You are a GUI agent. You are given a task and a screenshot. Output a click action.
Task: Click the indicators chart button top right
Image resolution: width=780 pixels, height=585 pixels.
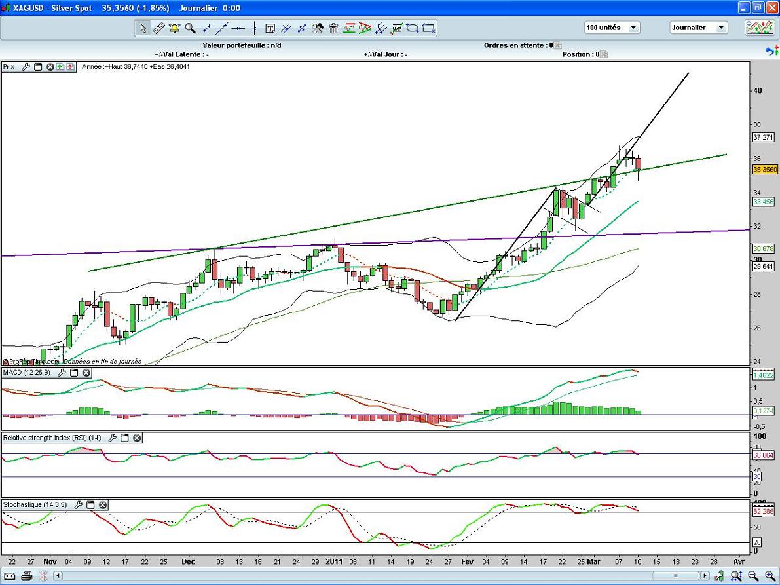click(759, 28)
